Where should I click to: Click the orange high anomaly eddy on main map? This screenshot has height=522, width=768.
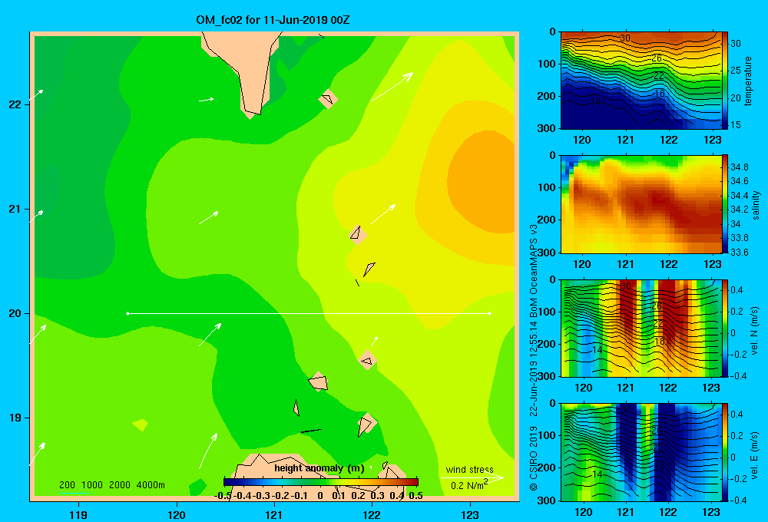click(x=482, y=182)
